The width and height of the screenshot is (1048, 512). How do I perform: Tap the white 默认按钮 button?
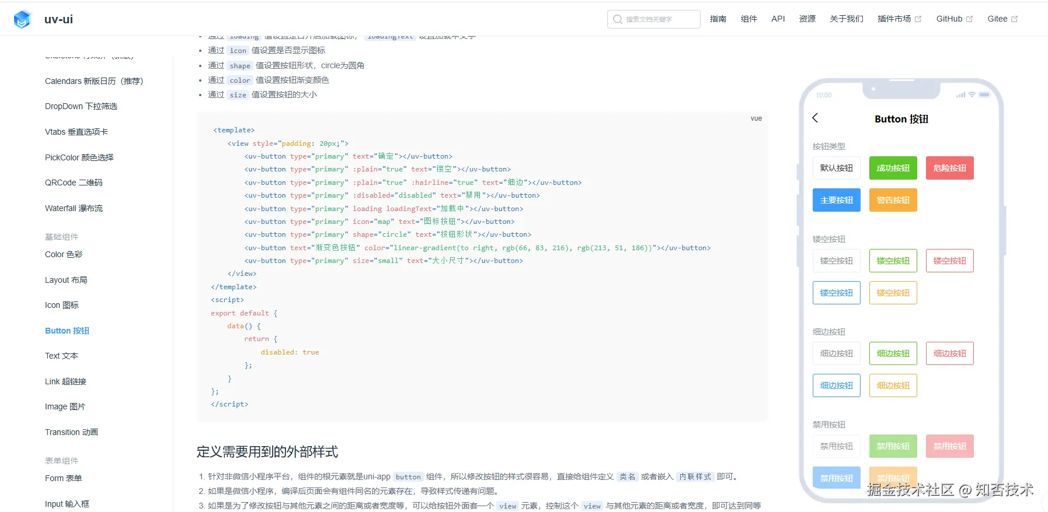tap(837, 168)
